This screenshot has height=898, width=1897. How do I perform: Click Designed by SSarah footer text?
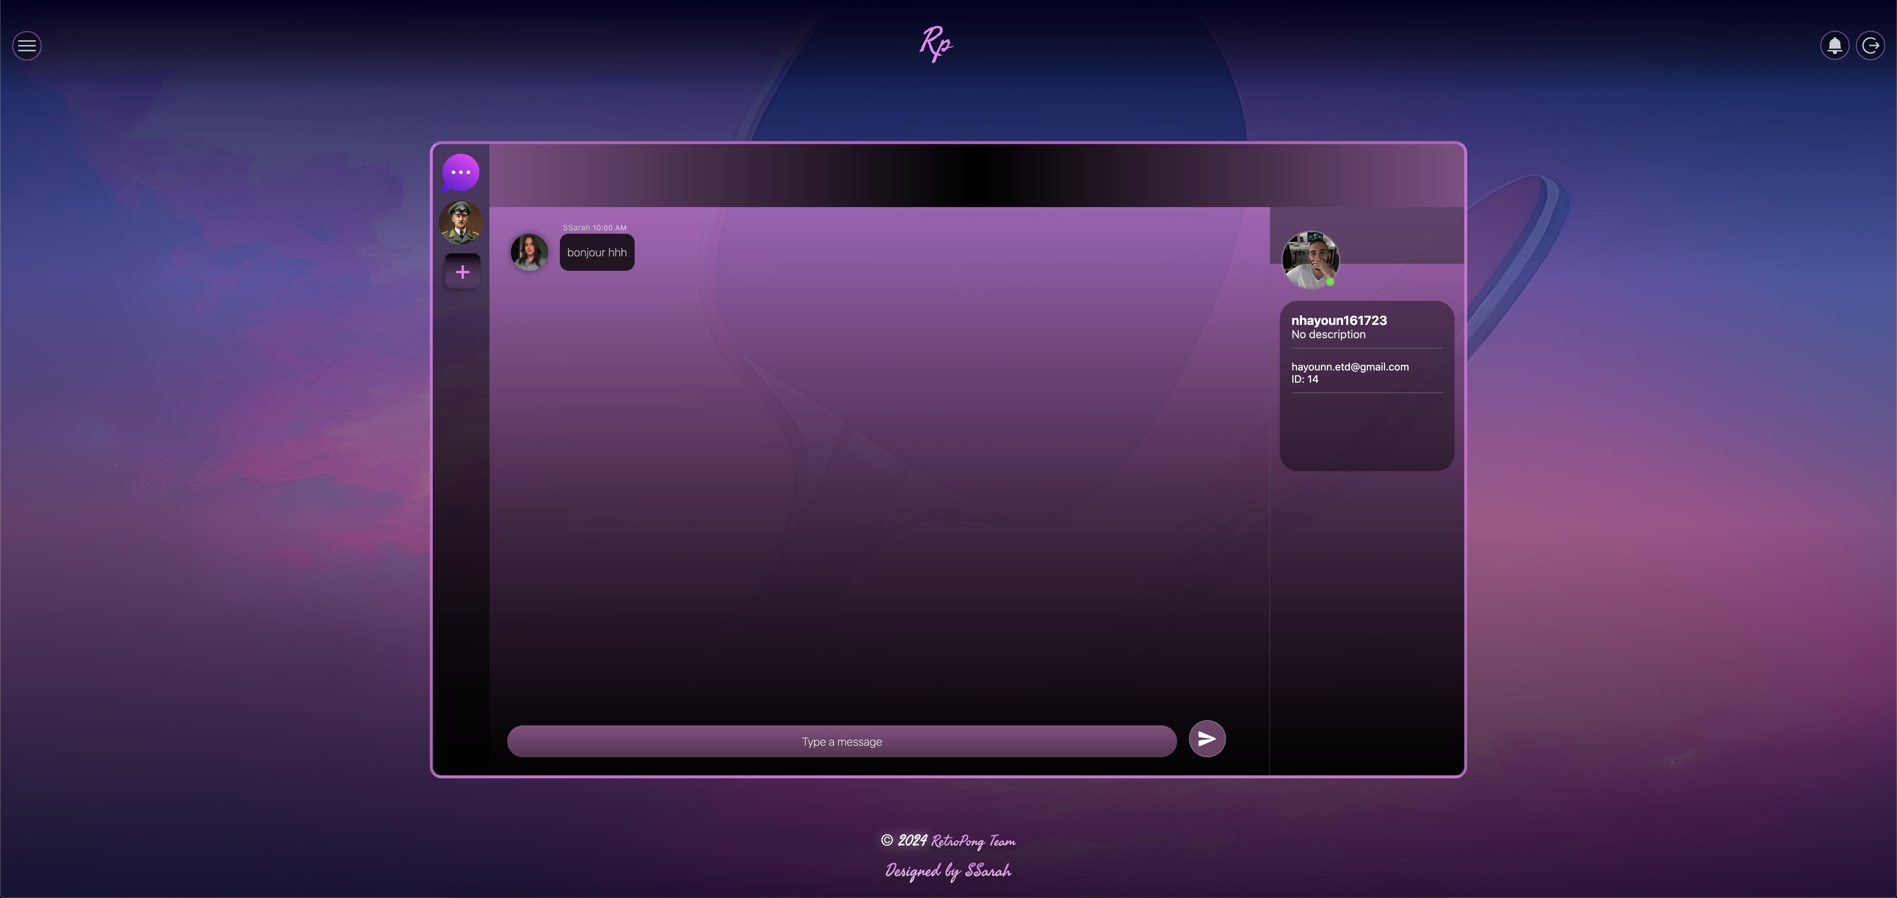click(948, 871)
